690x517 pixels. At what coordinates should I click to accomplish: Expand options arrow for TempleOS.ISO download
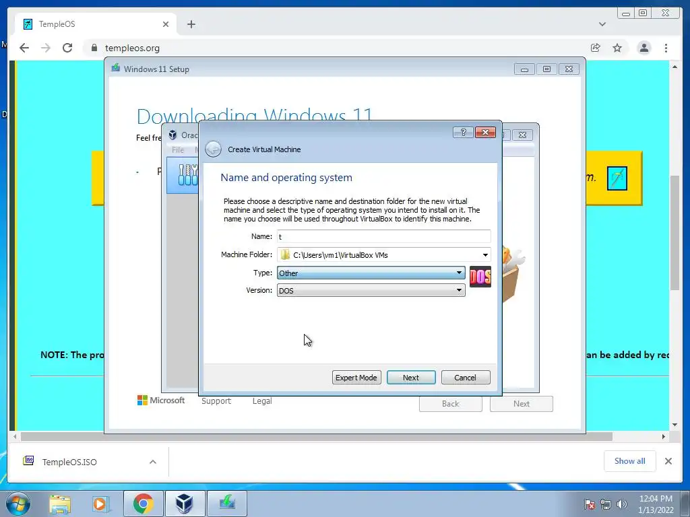pos(153,462)
